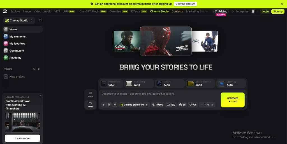Viewport: 287px width, 144px height.
Task: Open Lighting Auto option
Action: [231, 84]
